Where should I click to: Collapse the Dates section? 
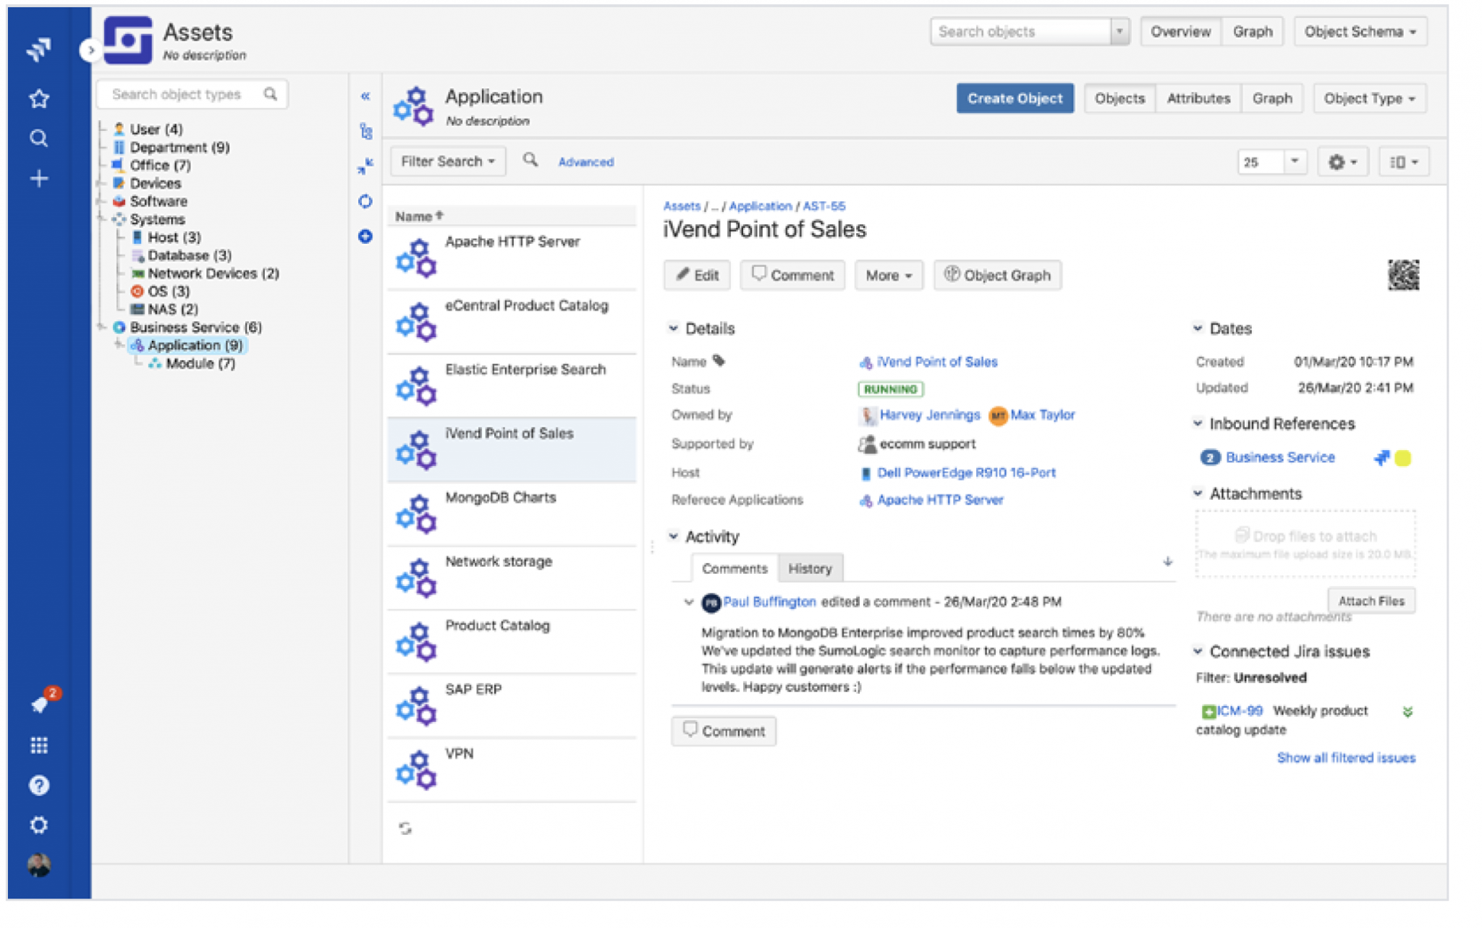pyautogui.click(x=1198, y=328)
